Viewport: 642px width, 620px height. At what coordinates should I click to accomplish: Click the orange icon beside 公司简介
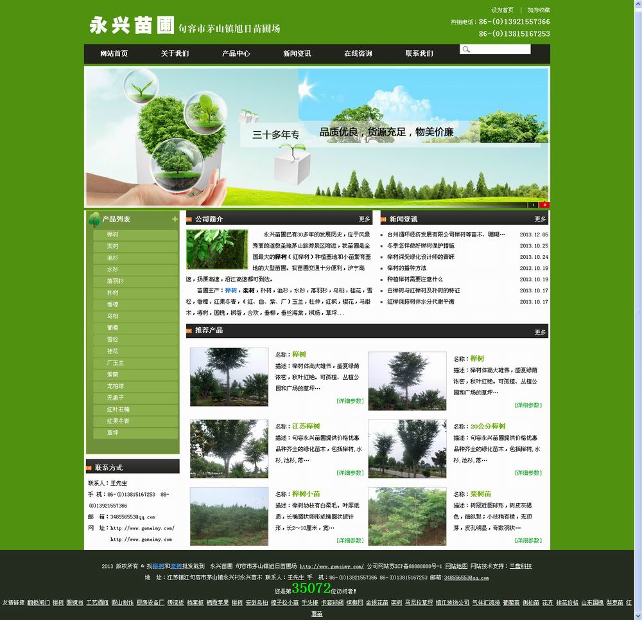pyautogui.click(x=189, y=219)
